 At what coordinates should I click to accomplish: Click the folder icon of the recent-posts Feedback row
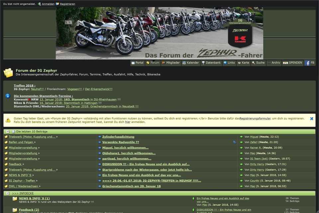(6, 164)
